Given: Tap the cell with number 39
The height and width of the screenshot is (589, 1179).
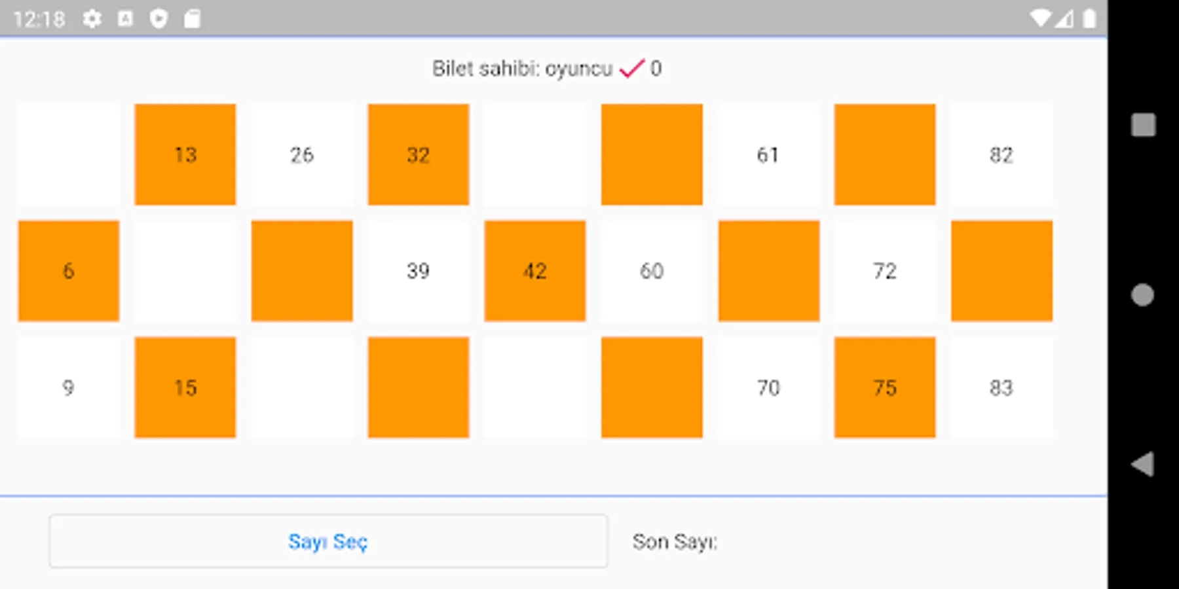Looking at the screenshot, I should tap(419, 271).
